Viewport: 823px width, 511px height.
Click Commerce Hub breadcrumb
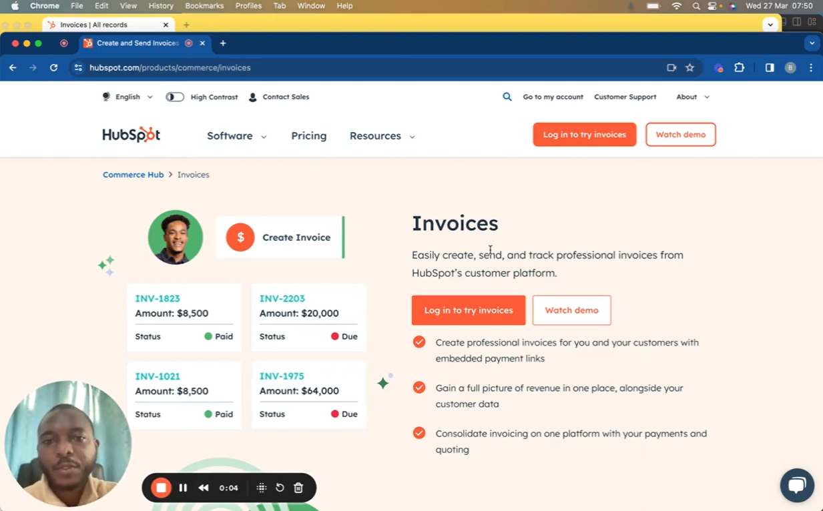pyautogui.click(x=133, y=175)
